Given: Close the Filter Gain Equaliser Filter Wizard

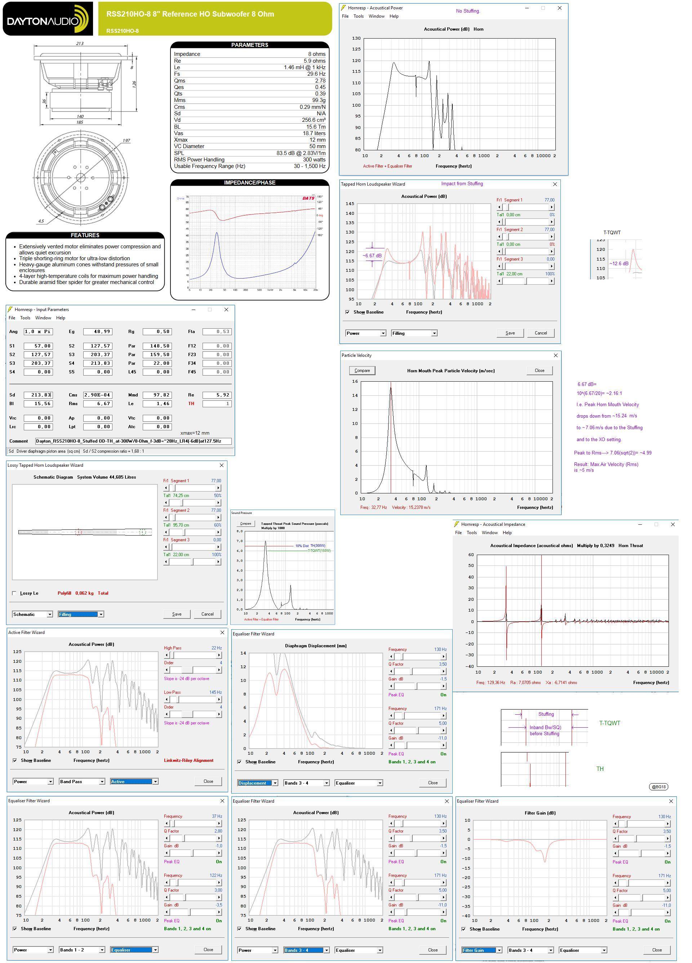Looking at the screenshot, I should (x=671, y=801).
